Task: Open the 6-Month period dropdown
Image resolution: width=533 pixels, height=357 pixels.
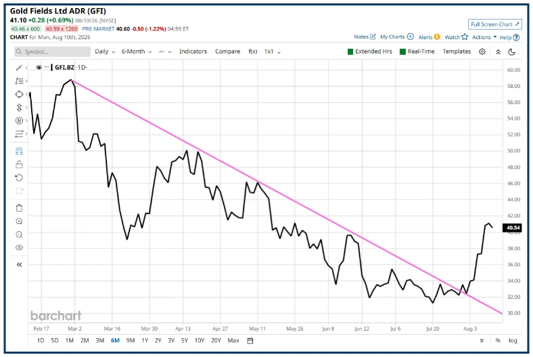Action: pos(137,51)
